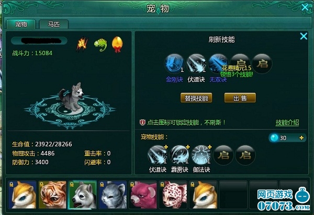The image size is (314, 215).
Task: Click the flaming 战 battle icon
Action: [x=82, y=44]
